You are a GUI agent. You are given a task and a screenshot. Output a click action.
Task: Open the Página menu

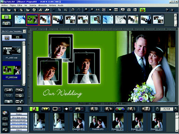[13, 5]
